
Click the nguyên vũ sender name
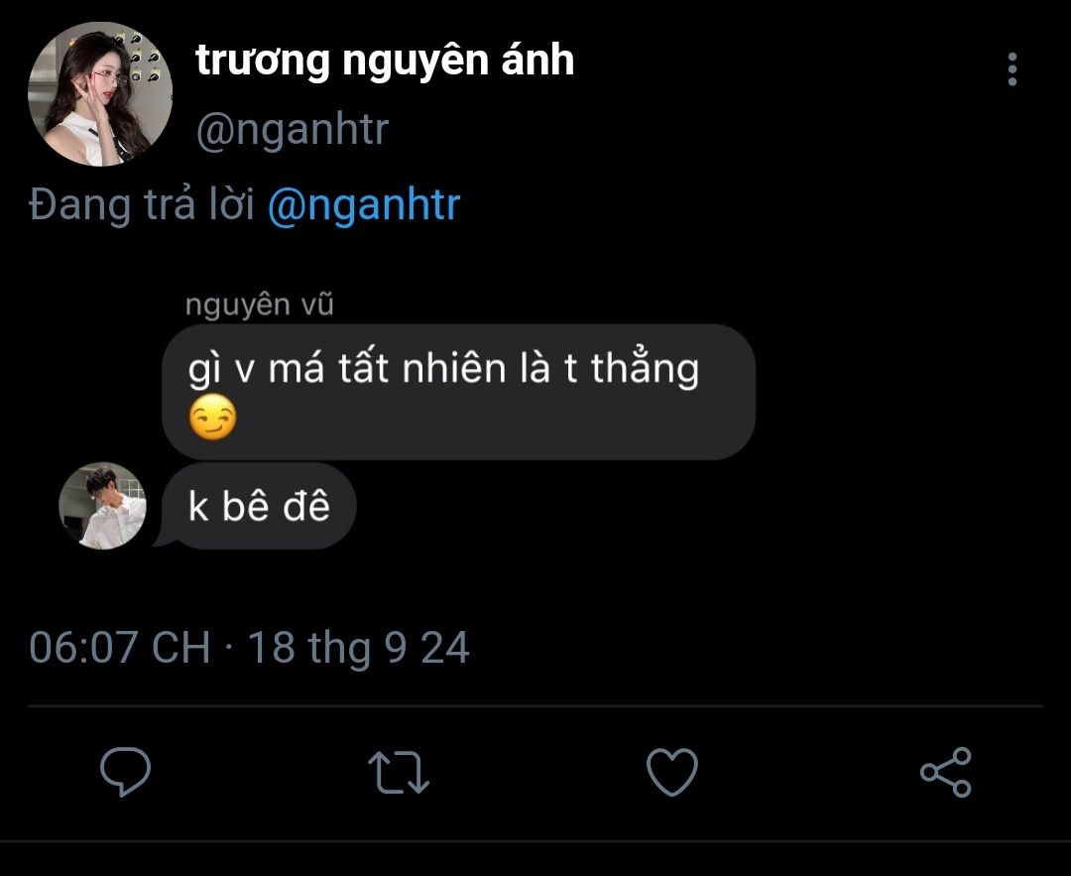tap(259, 305)
